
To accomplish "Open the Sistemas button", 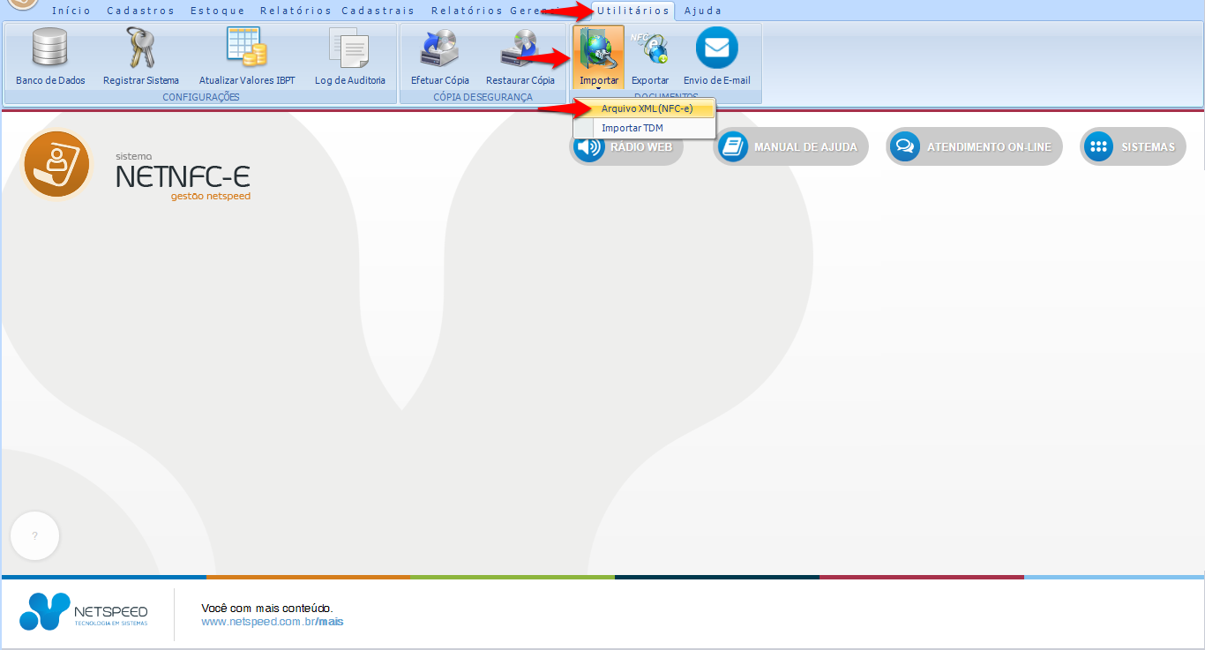I will tap(1133, 147).
